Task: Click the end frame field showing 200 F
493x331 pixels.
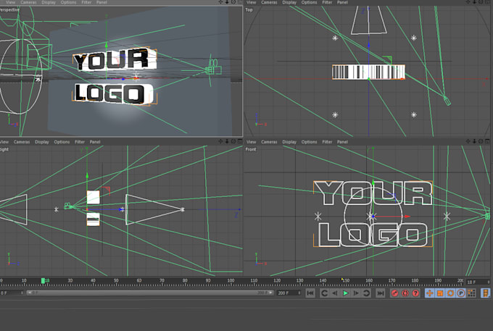Action: (287, 293)
